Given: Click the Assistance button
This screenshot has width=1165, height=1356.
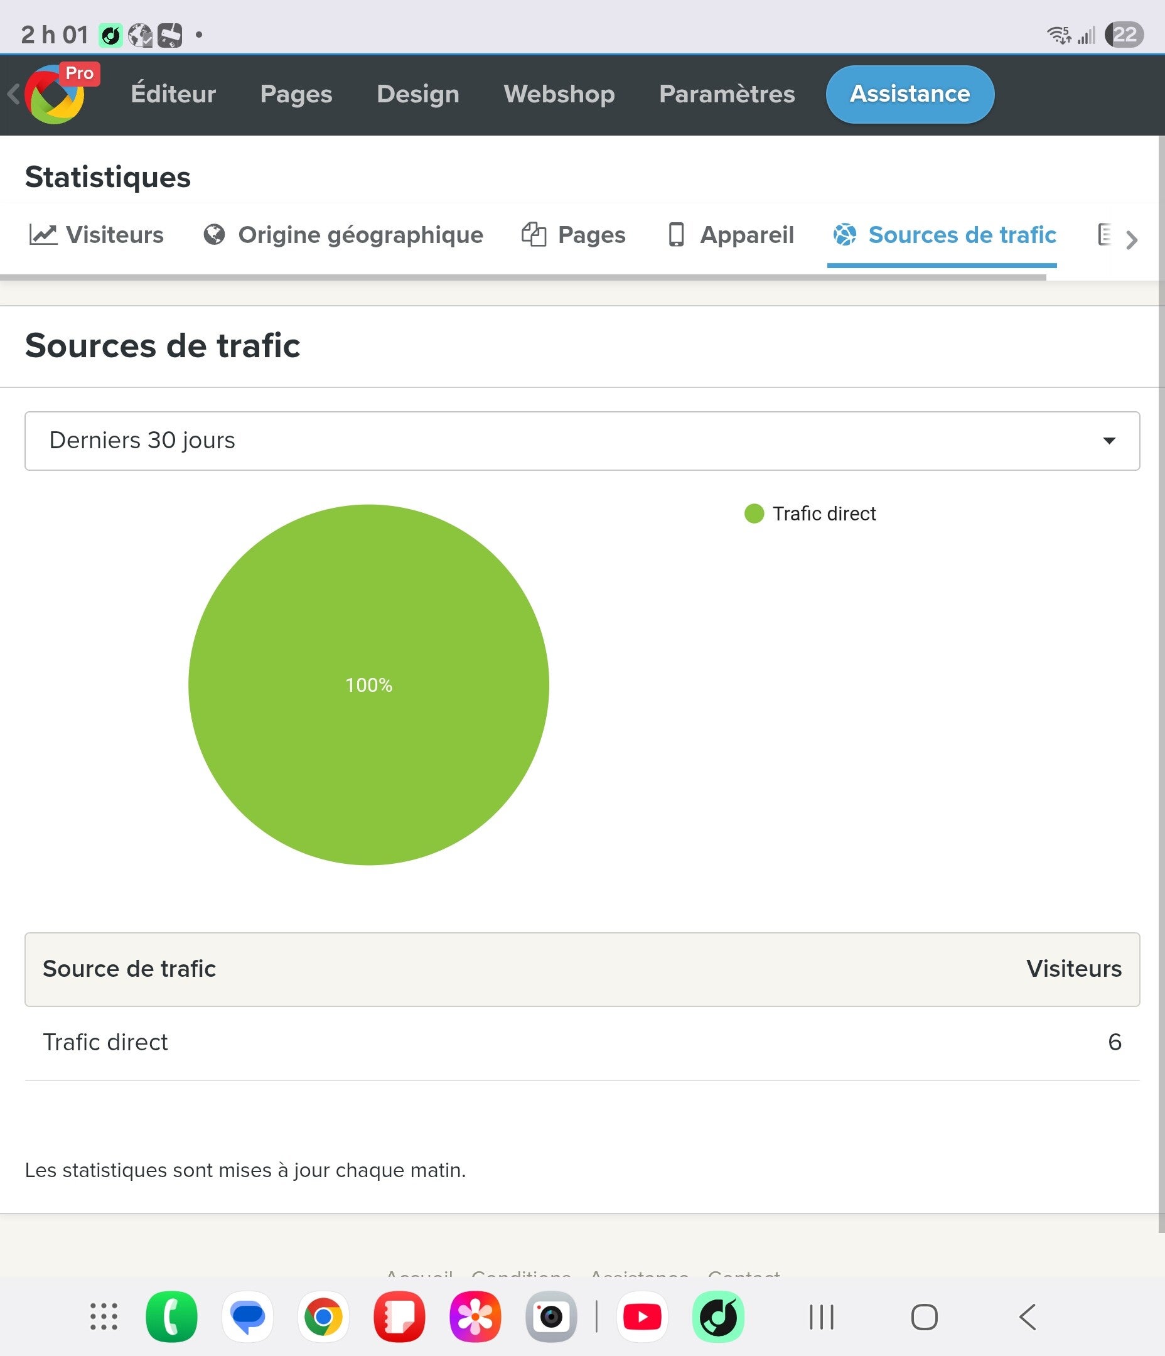Looking at the screenshot, I should click(x=909, y=95).
